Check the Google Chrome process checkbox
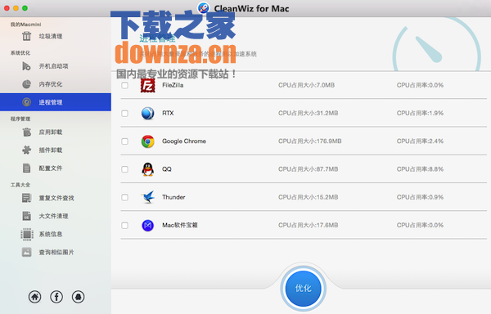 click(x=124, y=141)
